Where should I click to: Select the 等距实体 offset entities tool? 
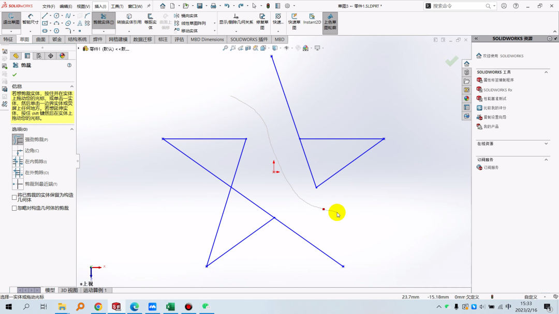(150, 20)
